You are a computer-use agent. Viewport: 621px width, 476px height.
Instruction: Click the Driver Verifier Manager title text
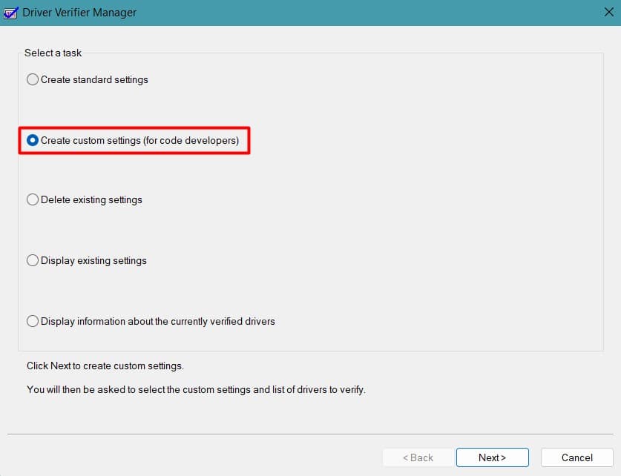79,13
